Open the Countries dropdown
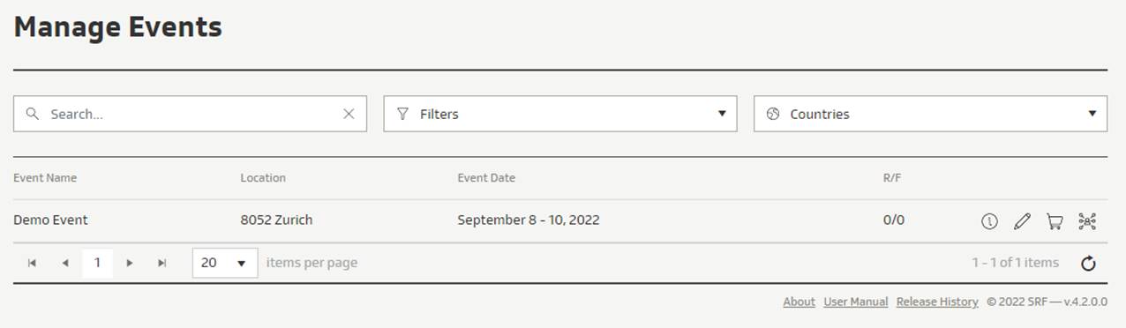Viewport: 1126px width, 328px height. pyautogui.click(x=930, y=114)
